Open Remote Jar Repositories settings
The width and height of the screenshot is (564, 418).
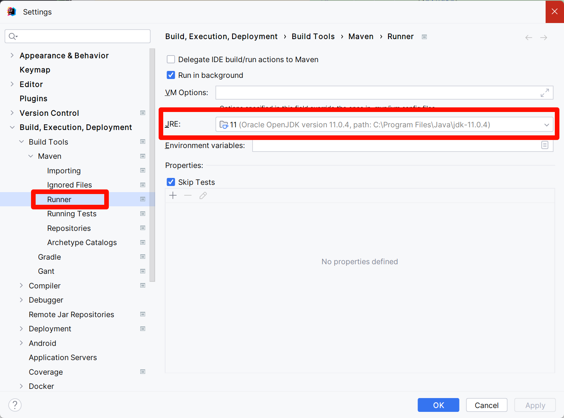pyautogui.click(x=71, y=314)
